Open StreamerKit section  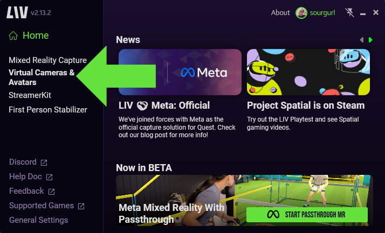(30, 95)
